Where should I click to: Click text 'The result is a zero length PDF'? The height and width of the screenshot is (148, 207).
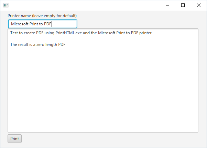[x=38, y=45]
